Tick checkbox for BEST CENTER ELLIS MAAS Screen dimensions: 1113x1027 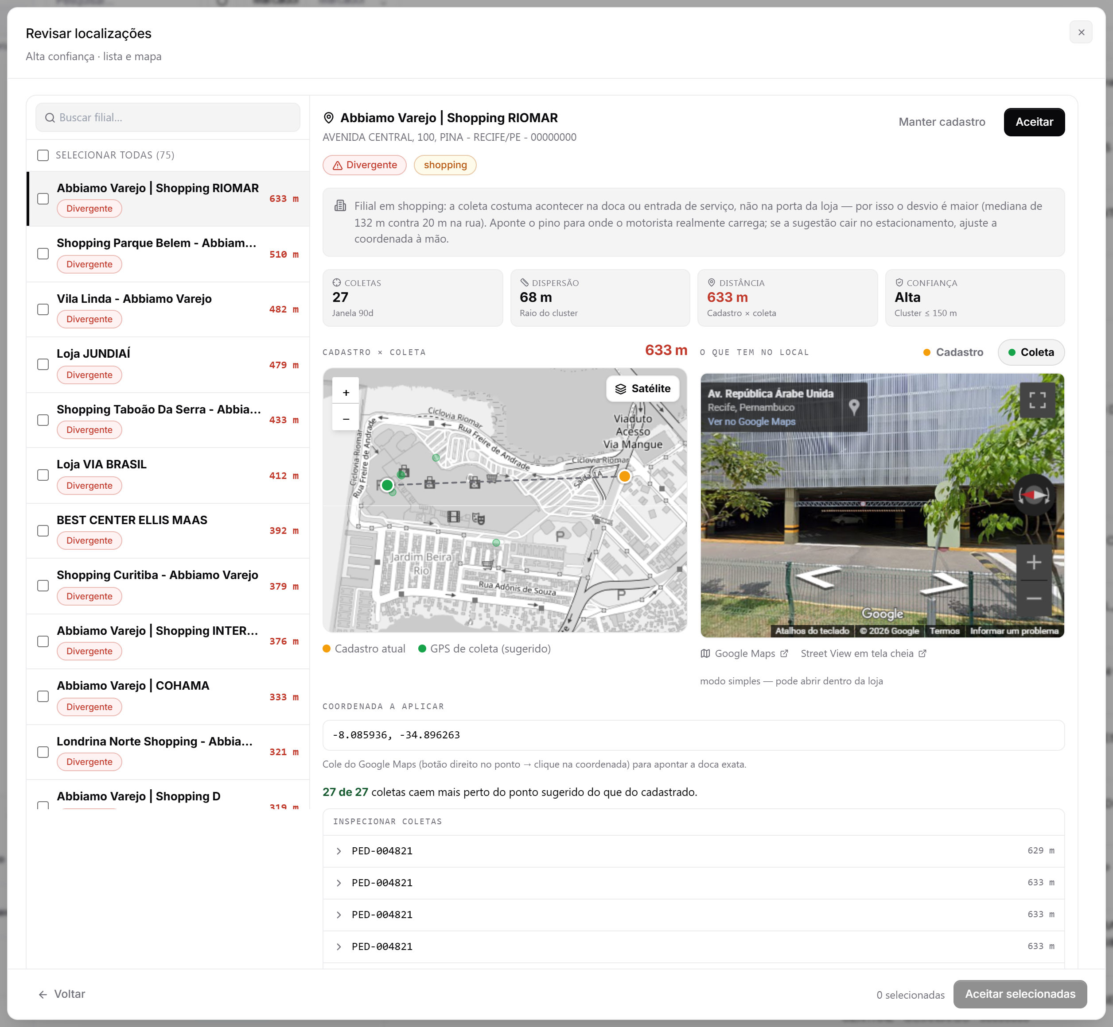(x=43, y=530)
